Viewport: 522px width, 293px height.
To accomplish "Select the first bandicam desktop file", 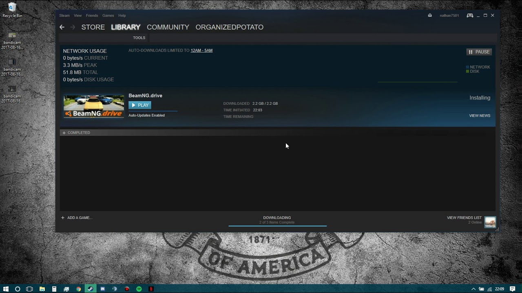I will click(12, 41).
